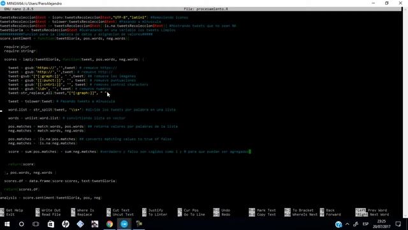Click the 'GNU nano 2.8.5' header text
408x230 pixels.
[18, 9]
